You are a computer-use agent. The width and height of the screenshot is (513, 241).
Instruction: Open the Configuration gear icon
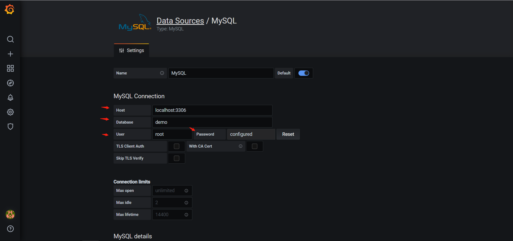[10, 112]
